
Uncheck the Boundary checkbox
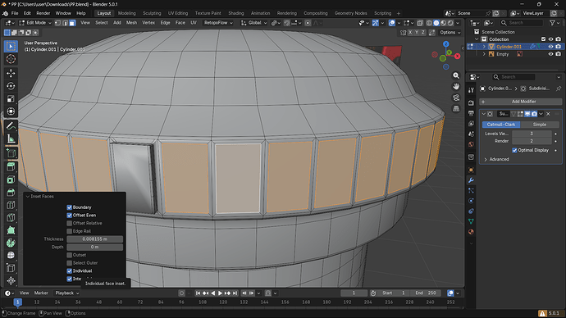tap(69, 207)
